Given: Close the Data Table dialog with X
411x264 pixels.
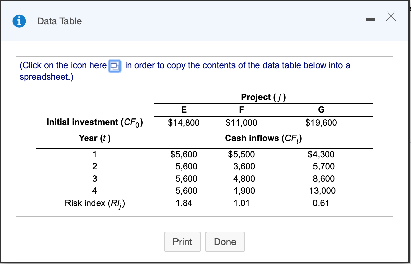Looking at the screenshot, I should tap(390, 16).
